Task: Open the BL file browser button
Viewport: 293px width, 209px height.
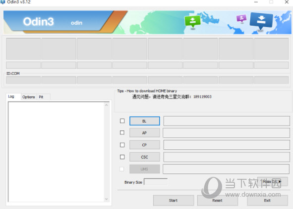Action: point(145,121)
